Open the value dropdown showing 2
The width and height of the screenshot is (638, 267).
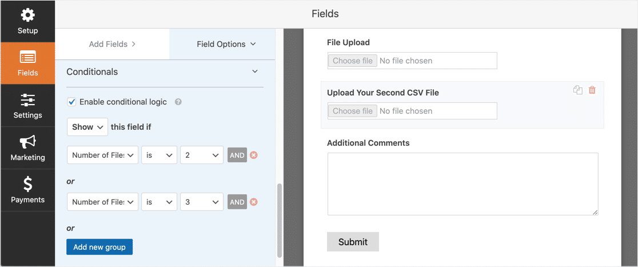coord(202,155)
